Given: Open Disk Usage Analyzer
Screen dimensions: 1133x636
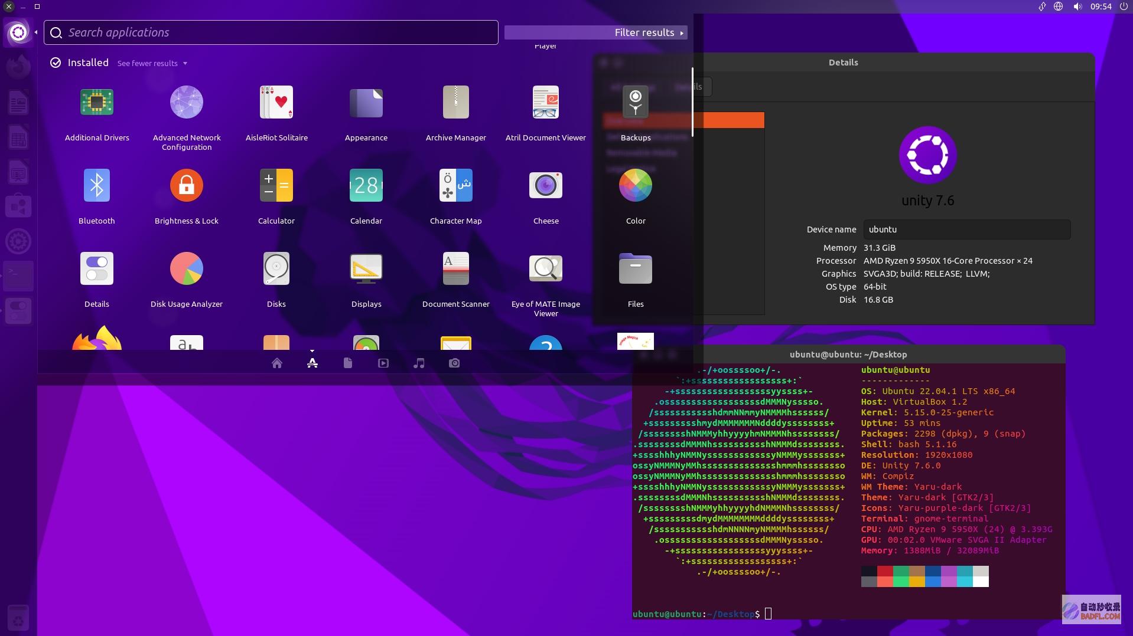Looking at the screenshot, I should (x=187, y=280).
